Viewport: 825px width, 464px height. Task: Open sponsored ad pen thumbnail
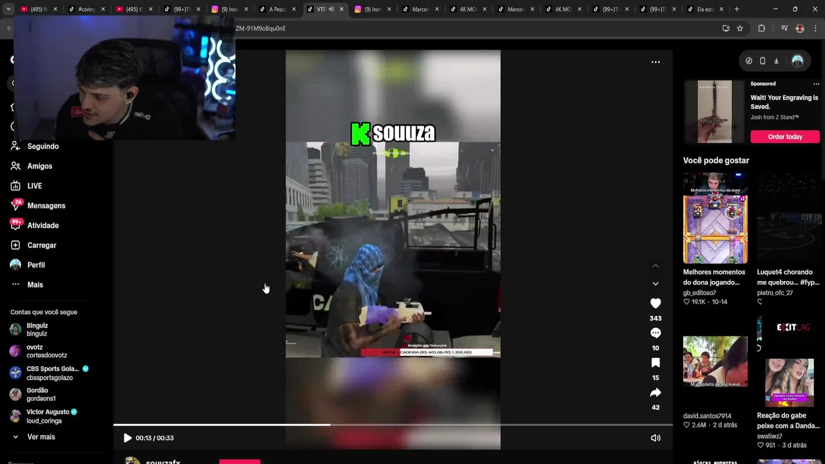coord(715,111)
